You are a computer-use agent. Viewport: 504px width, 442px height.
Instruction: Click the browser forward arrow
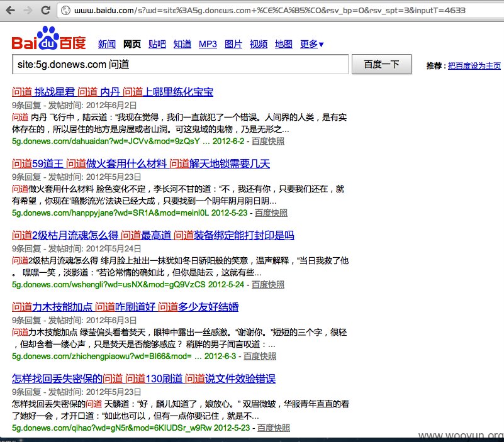28,10
